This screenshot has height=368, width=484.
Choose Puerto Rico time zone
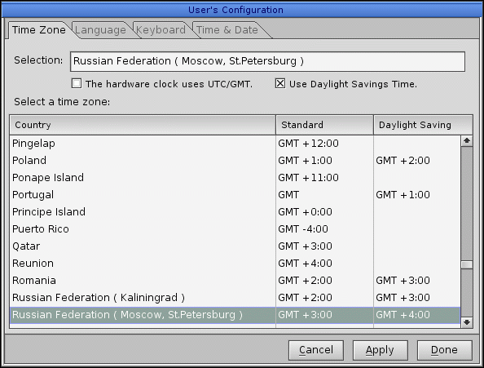(x=235, y=229)
